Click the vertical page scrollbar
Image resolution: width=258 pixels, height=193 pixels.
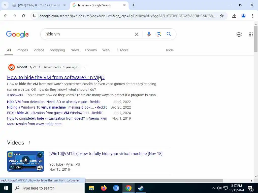point(256,39)
